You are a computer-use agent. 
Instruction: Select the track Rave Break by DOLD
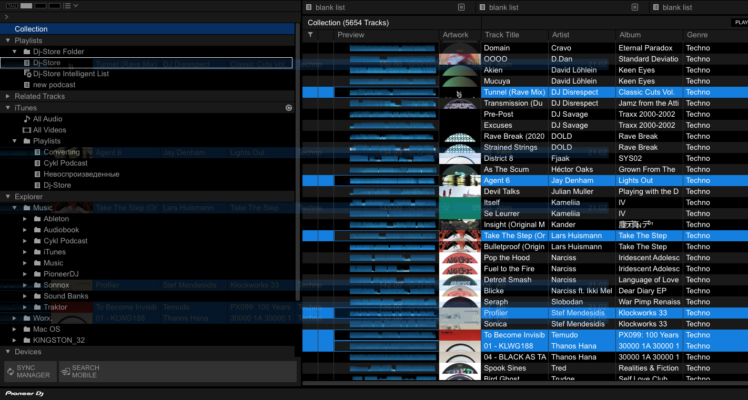[x=514, y=136]
